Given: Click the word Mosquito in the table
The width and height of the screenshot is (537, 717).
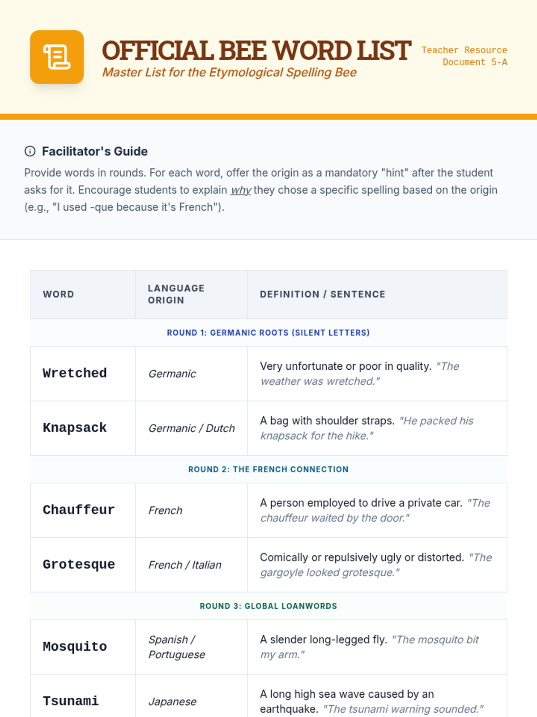Looking at the screenshot, I should pos(75,647).
